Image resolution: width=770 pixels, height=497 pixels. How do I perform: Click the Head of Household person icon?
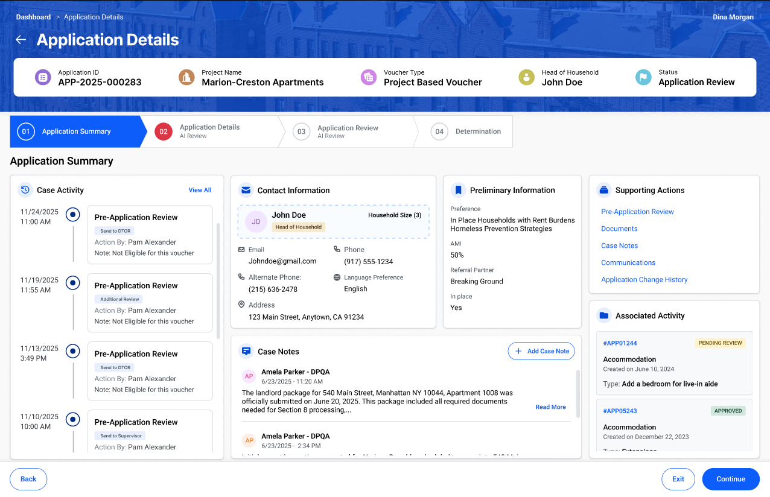[526, 77]
